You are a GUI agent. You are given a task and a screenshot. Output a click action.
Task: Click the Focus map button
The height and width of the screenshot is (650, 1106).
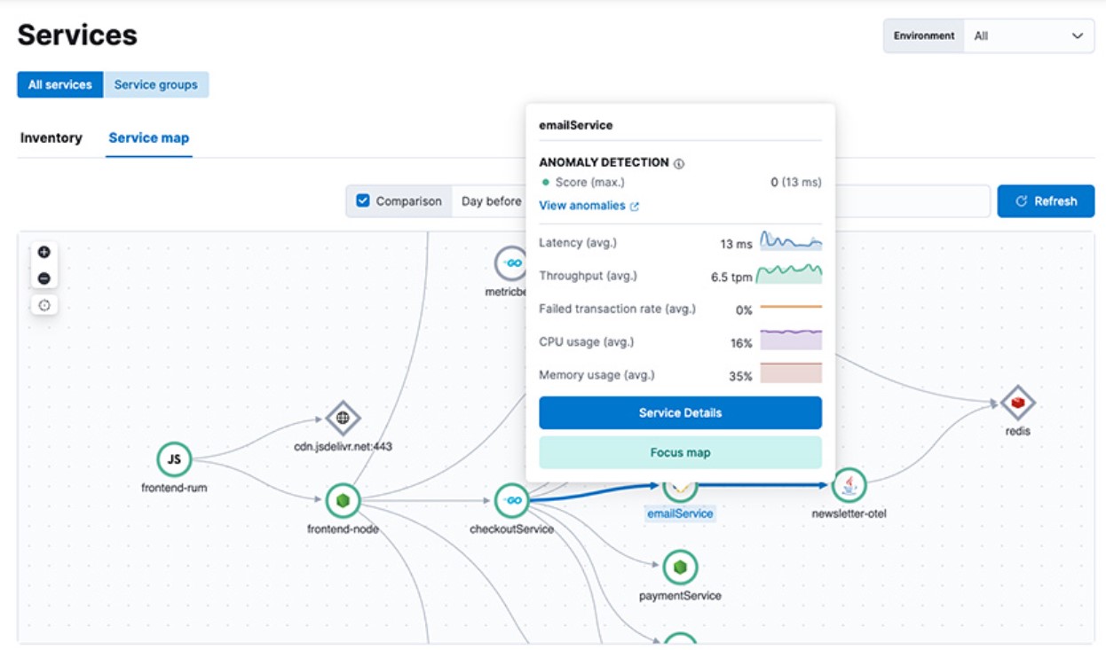pyautogui.click(x=680, y=452)
